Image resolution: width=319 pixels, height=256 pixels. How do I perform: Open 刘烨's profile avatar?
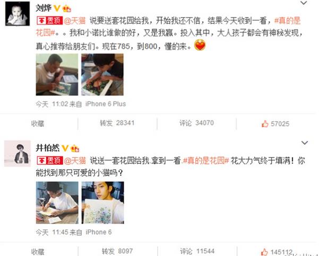point(18,13)
